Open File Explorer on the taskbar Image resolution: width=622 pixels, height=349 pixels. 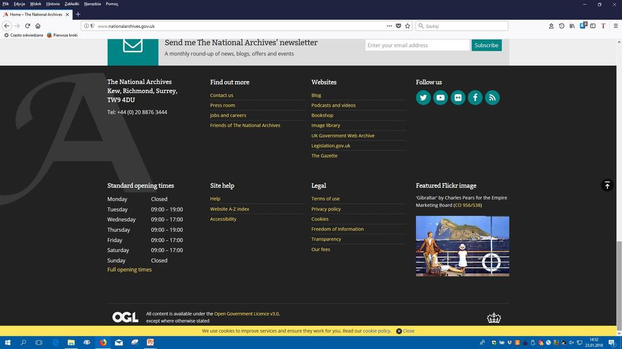point(71,342)
